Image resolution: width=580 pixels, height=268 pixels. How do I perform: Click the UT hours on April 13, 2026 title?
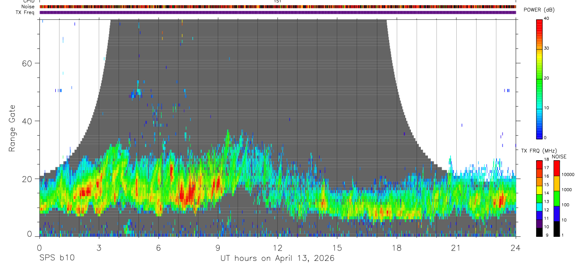(277, 259)
